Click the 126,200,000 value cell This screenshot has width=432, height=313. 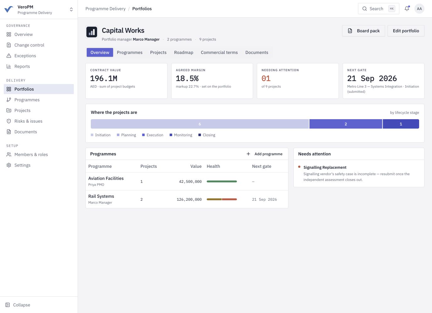click(189, 199)
